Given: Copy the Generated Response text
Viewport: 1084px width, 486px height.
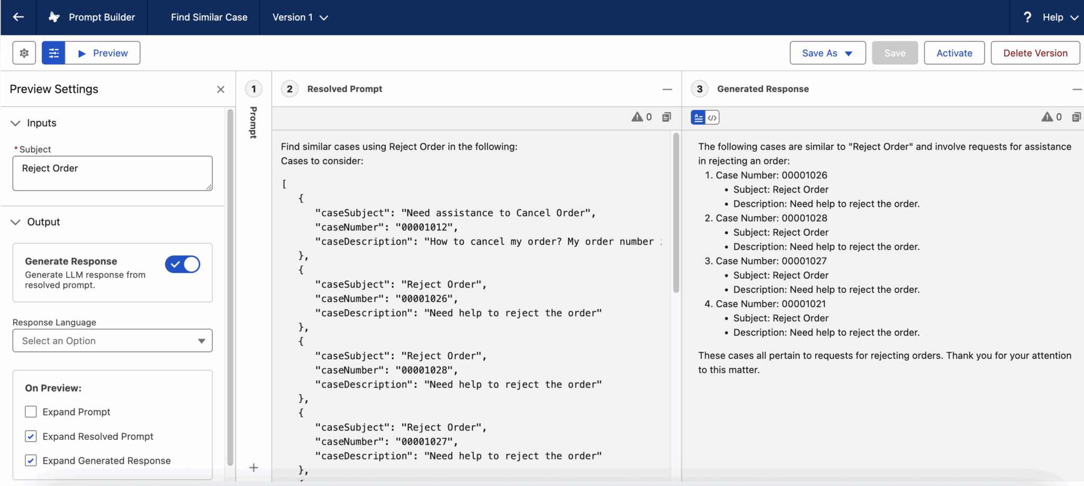Looking at the screenshot, I should (1076, 117).
